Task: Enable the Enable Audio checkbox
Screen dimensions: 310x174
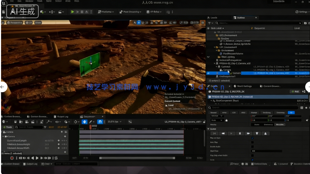Action: pyautogui.click(x=252, y=147)
